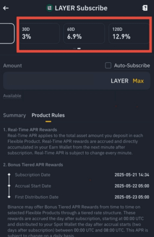Select the partially visible leftmost term card
This screenshot has height=237, width=154.
7,33
